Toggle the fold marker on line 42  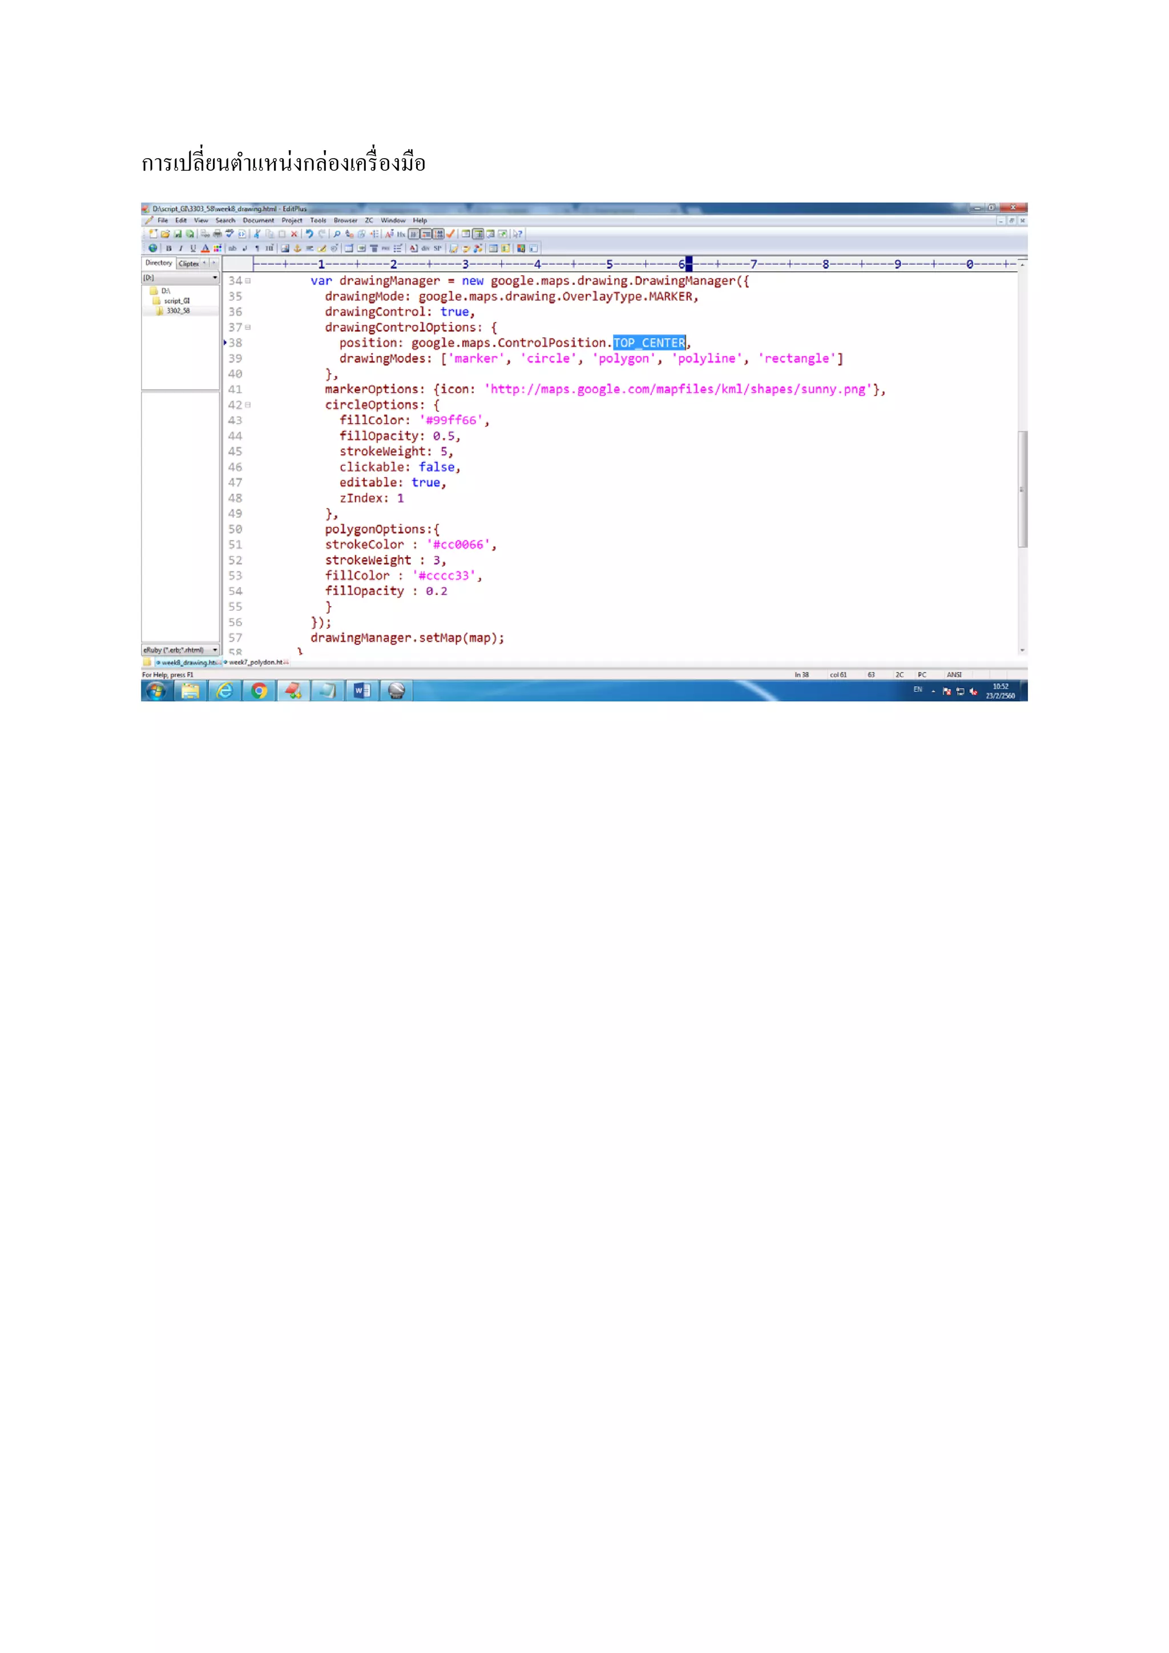248,405
